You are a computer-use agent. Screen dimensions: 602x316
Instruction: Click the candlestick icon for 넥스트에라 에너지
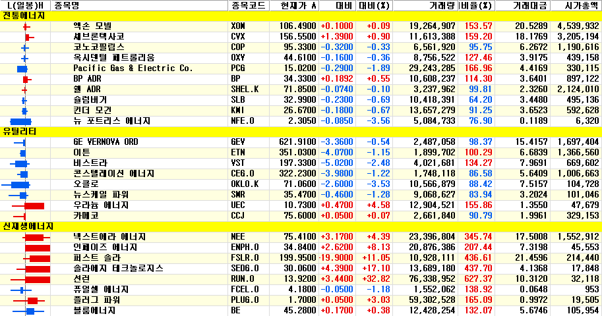36,238
